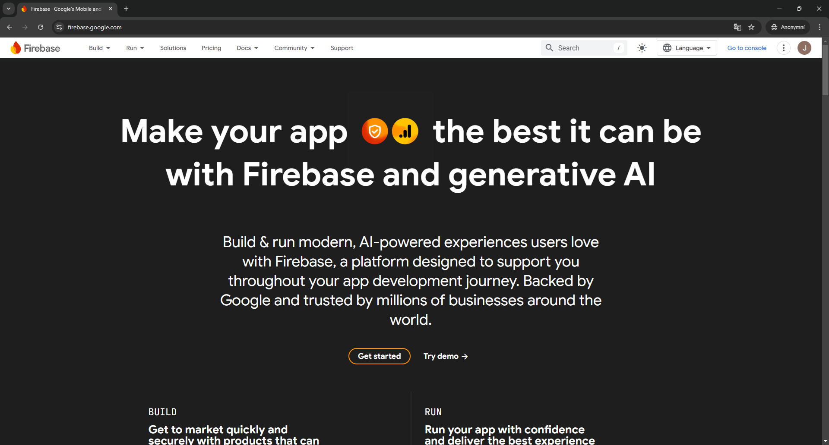Go to the Solutions menu item

(x=173, y=48)
